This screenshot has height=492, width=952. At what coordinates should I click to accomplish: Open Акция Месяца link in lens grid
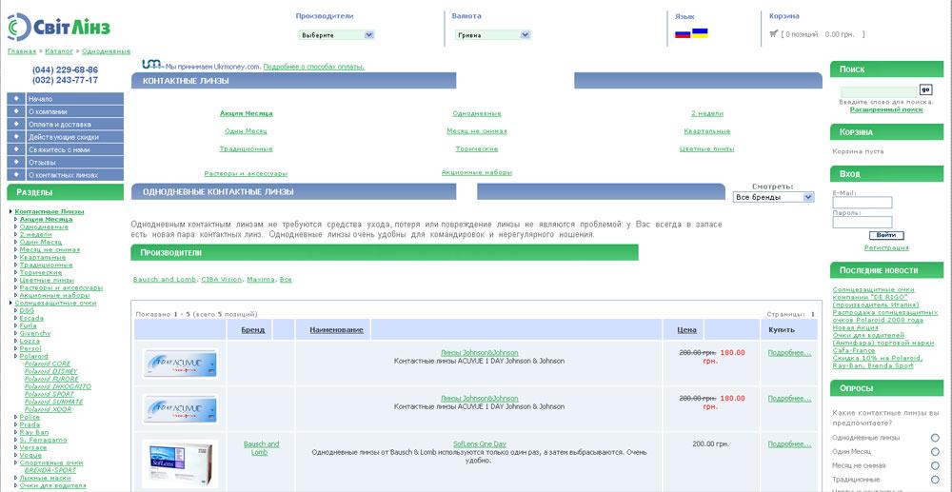tap(246, 113)
